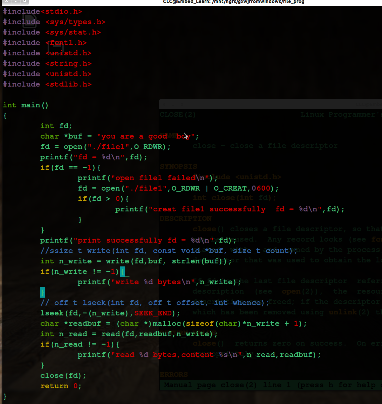Click the '0600' permission value
This screenshot has height=404, width=382.
click(x=261, y=188)
